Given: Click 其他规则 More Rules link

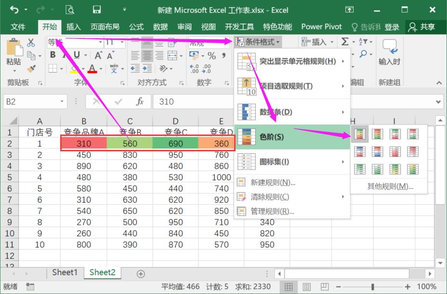Looking at the screenshot, I should tap(389, 186).
